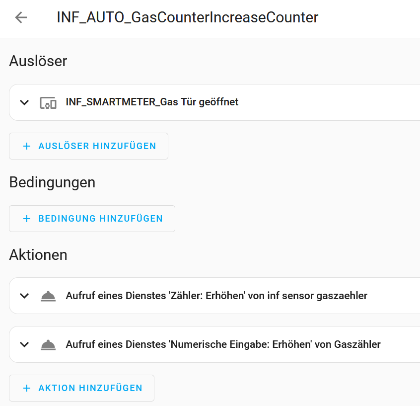Viewport: 420px width, 406px height.
Task: Click the 'Auslöser' section heading
Action: pyautogui.click(x=38, y=61)
